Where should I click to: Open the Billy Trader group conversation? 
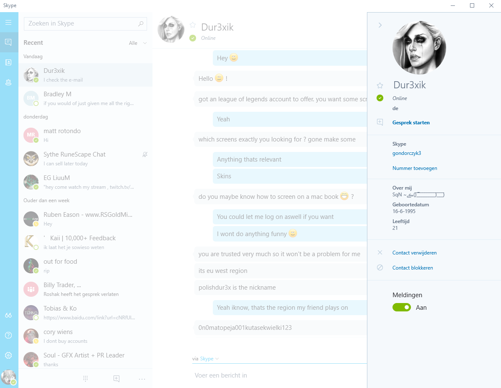(x=85, y=289)
